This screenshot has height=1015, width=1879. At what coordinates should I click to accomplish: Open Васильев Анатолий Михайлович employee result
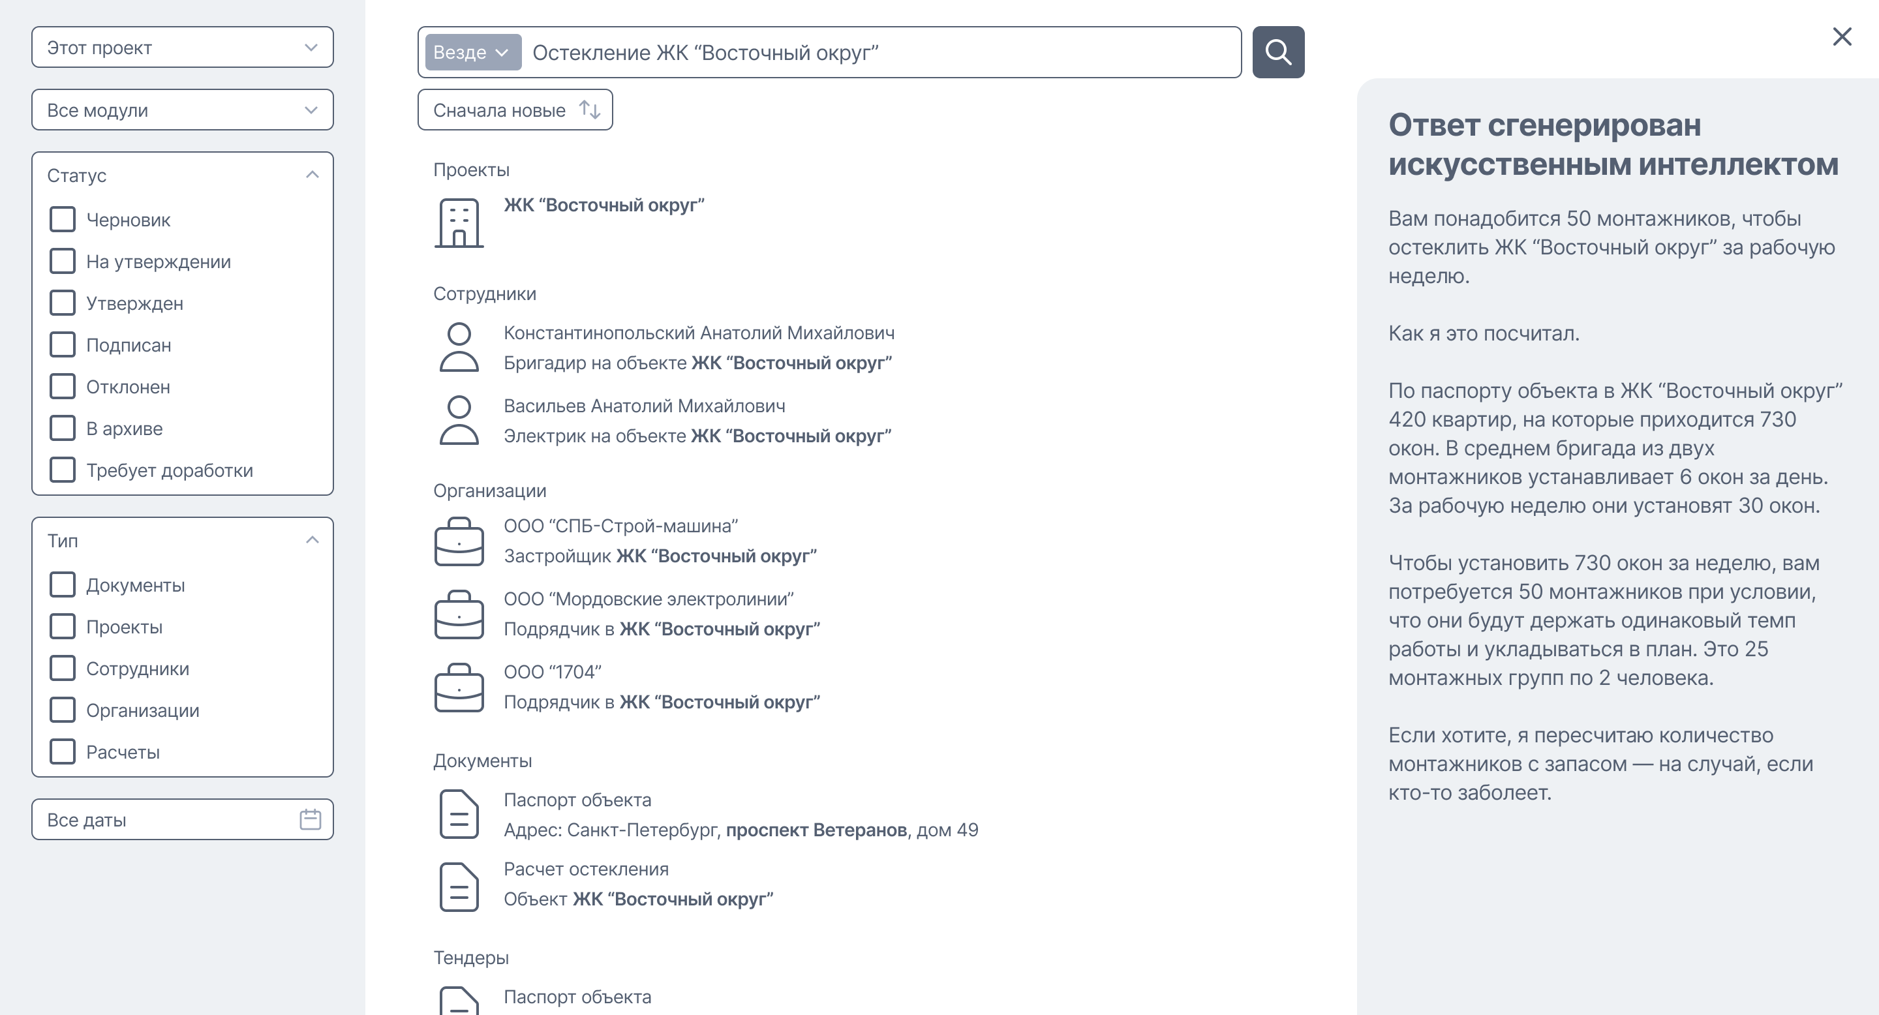(644, 406)
